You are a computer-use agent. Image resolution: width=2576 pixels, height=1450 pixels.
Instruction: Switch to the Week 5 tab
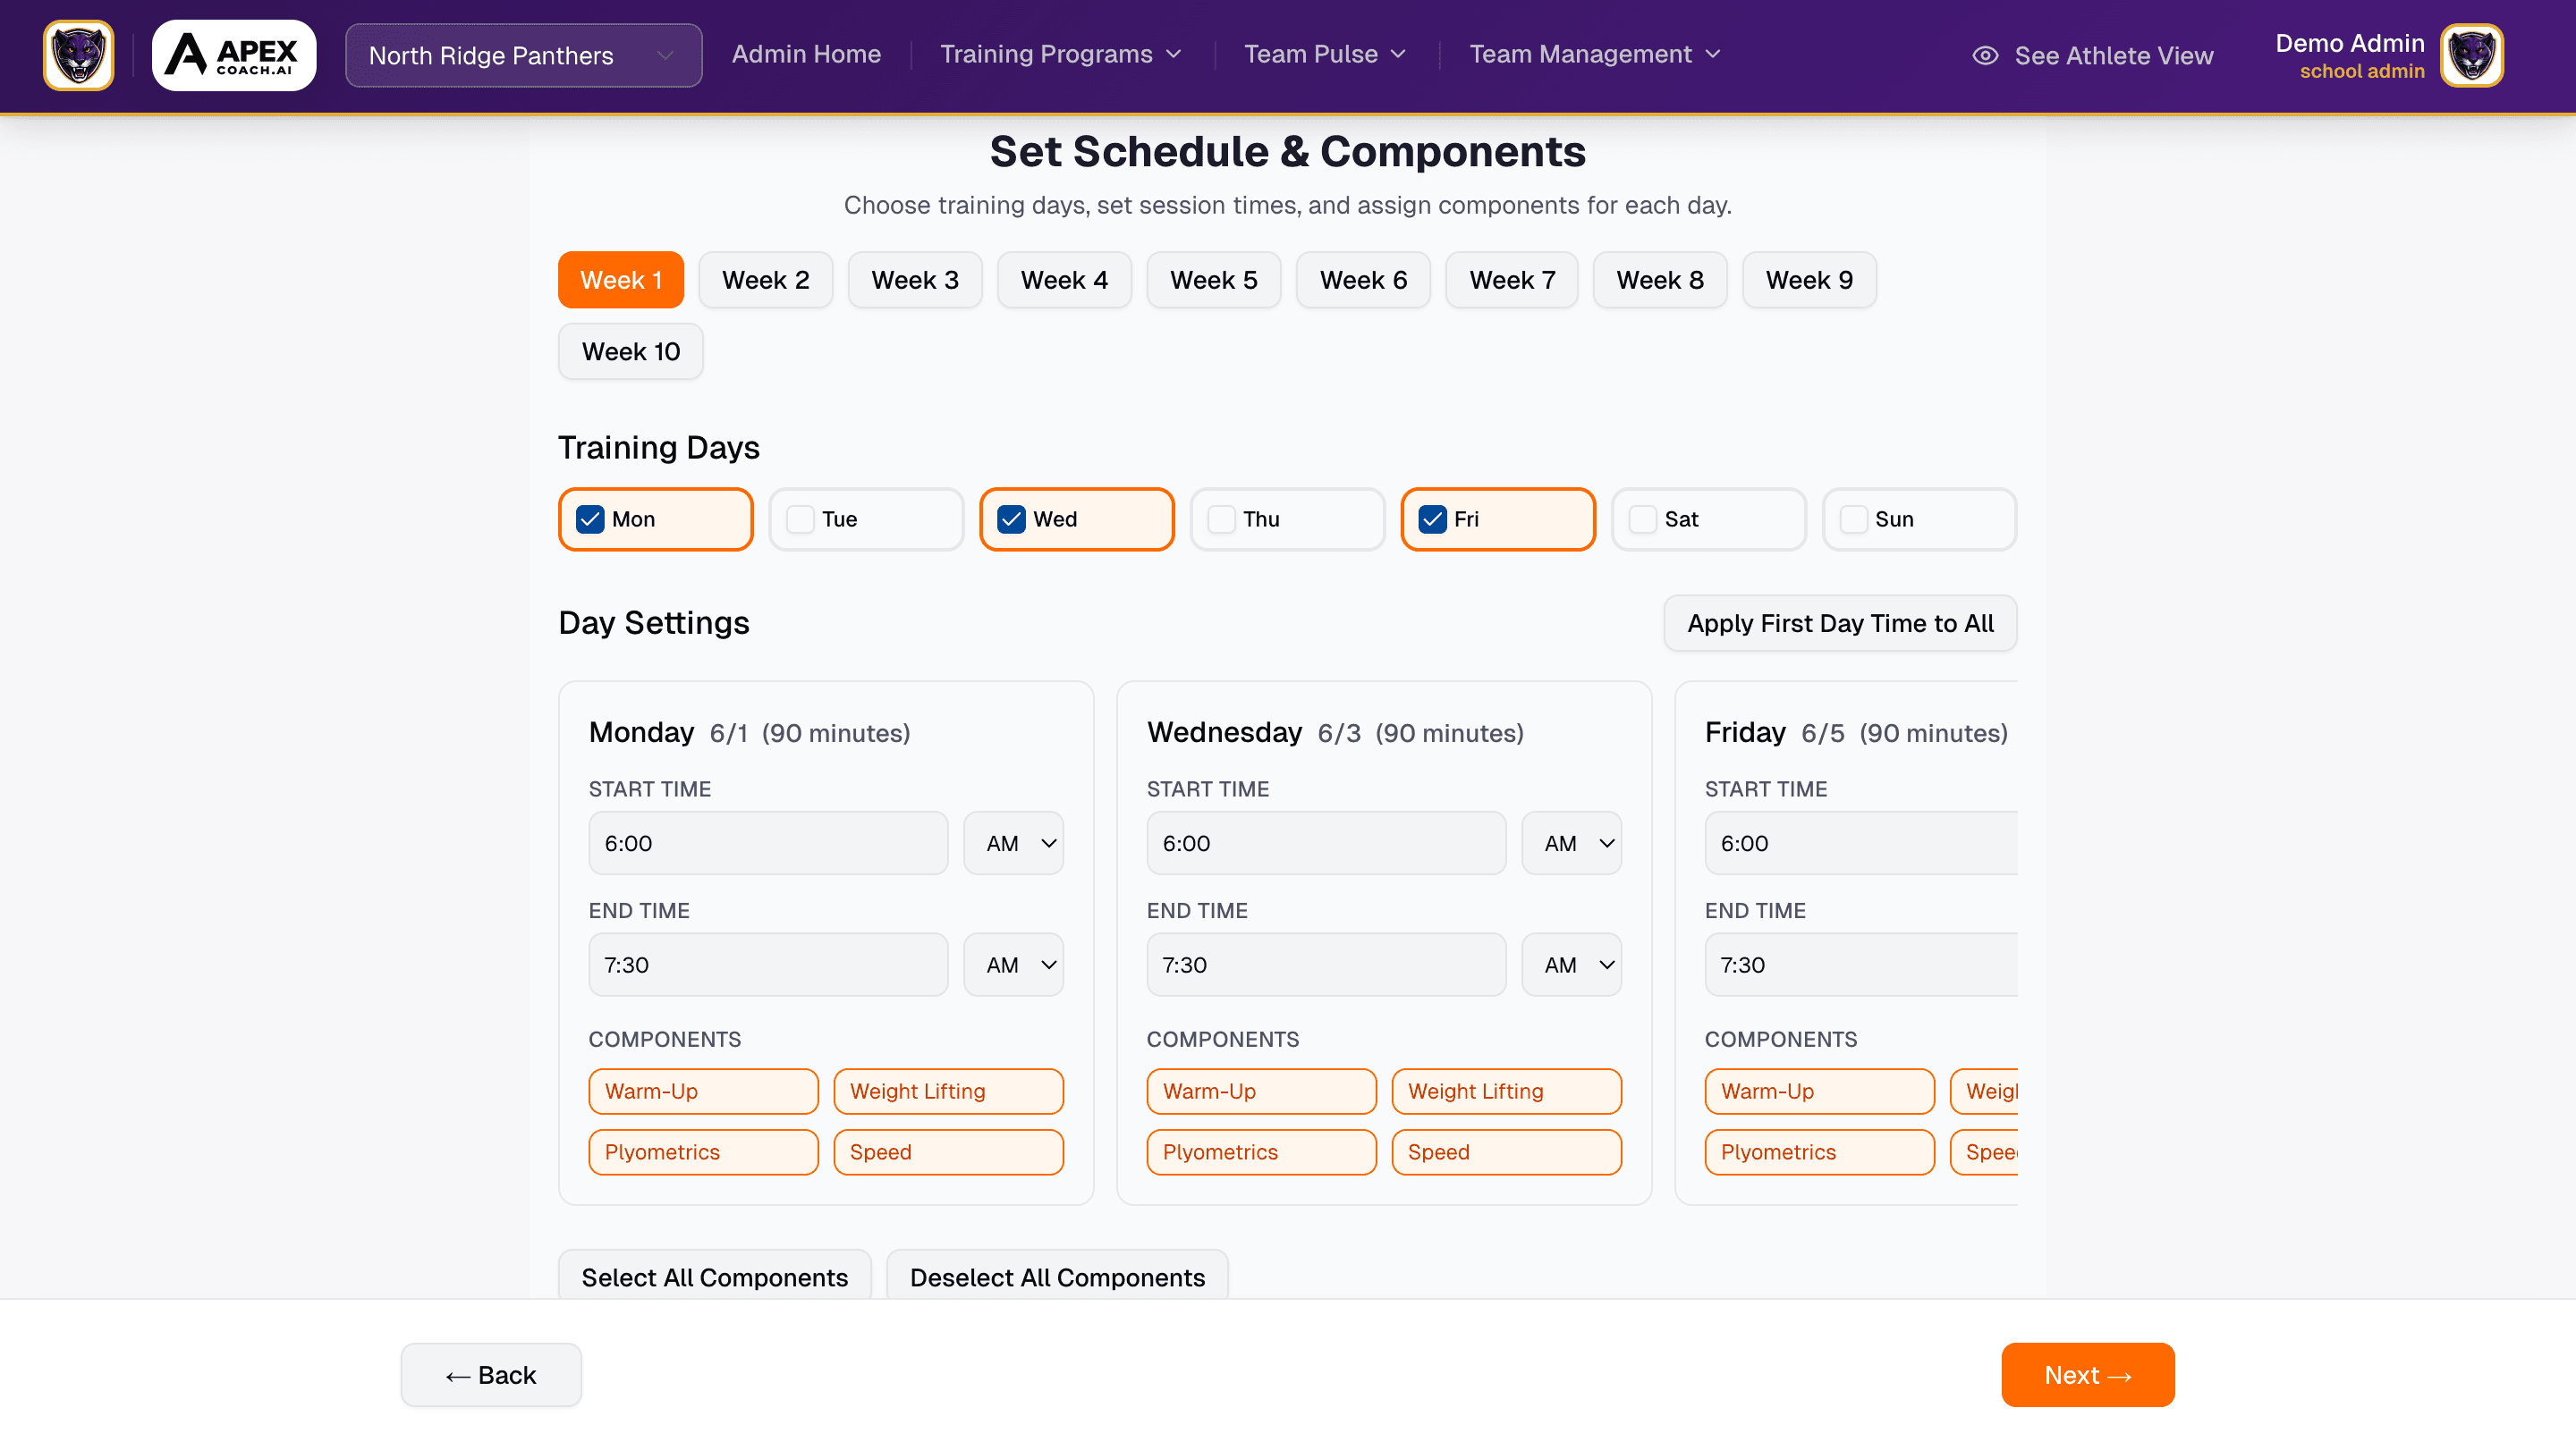click(x=1213, y=280)
